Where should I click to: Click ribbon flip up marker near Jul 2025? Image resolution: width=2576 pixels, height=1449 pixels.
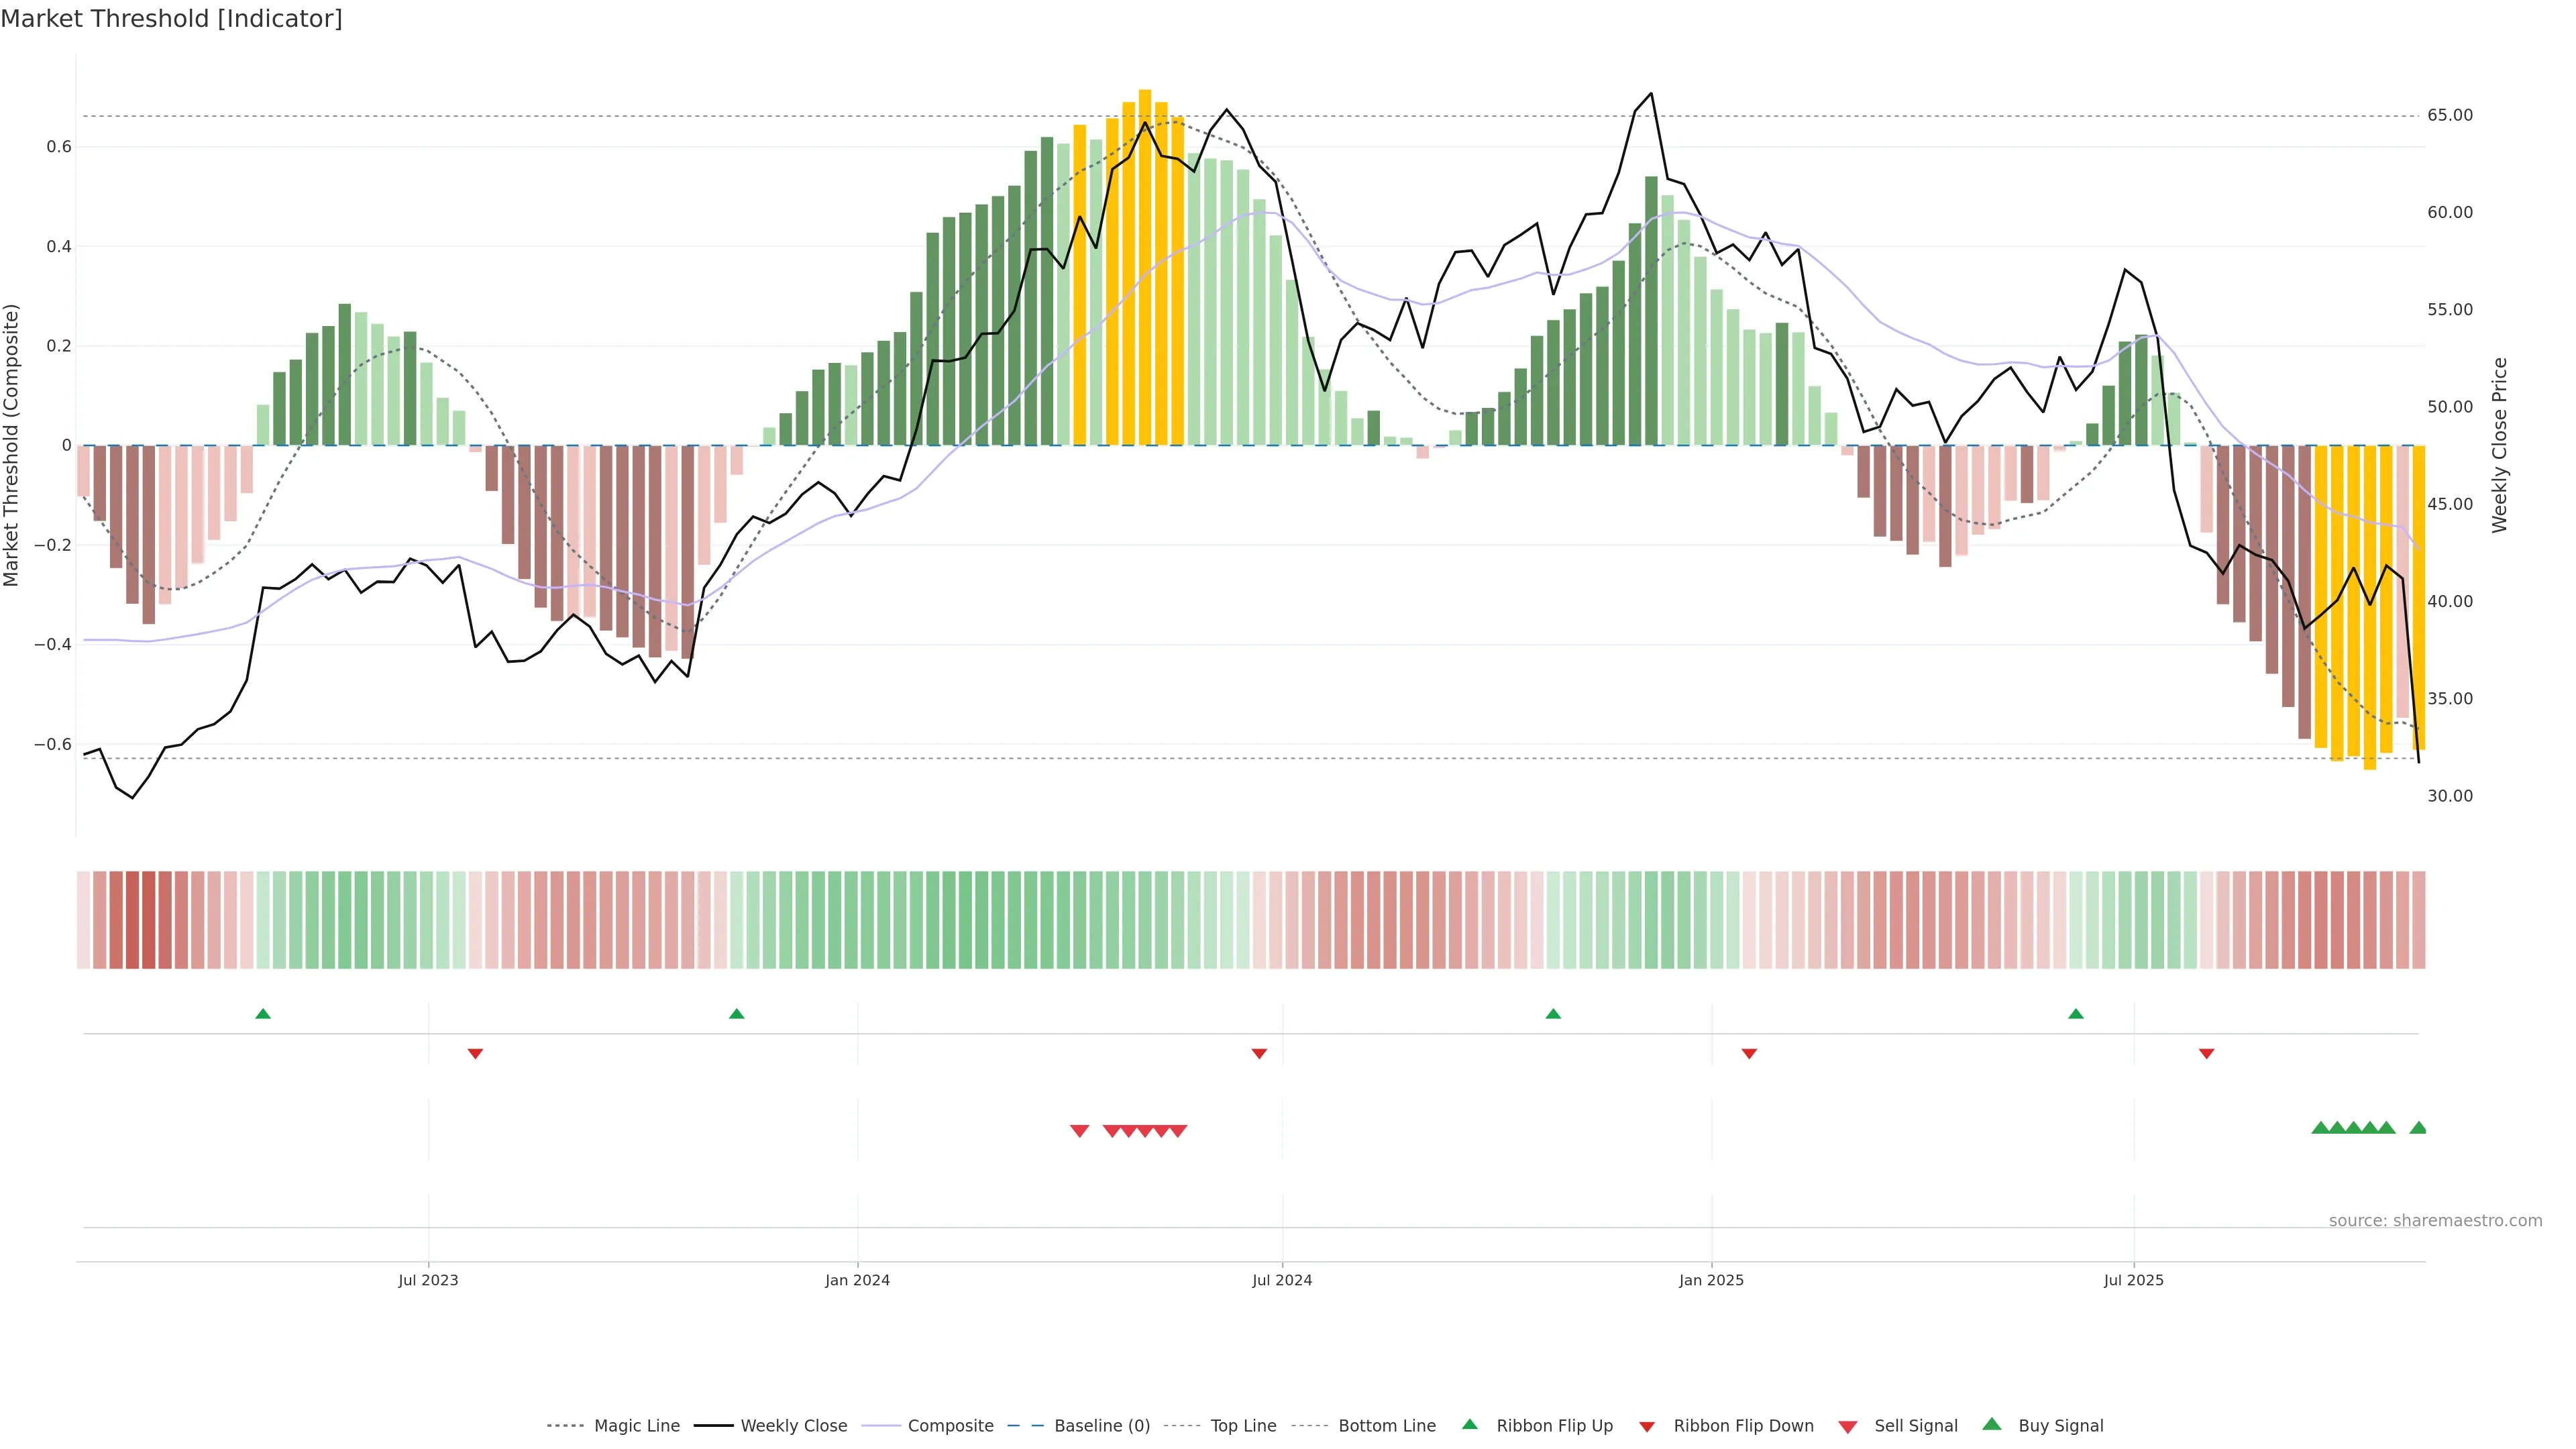[2075, 1014]
